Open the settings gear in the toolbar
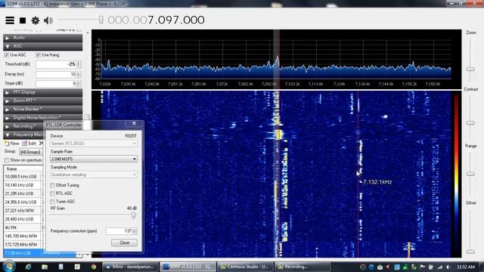 36,20
